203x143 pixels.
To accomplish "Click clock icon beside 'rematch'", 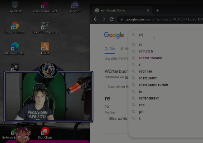I will pos(134,51).
